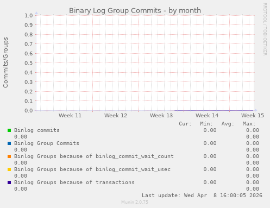Select the 'Binlog Group Commits' legend label

tap(47, 143)
